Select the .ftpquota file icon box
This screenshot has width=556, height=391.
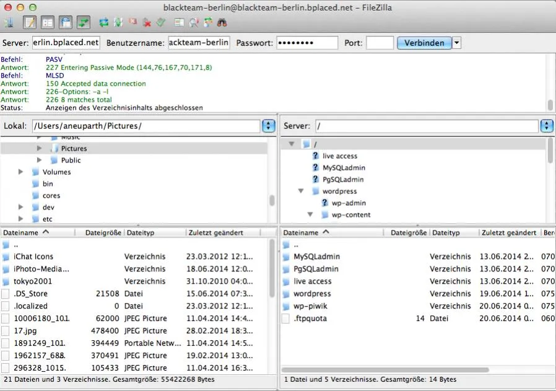point(285,319)
